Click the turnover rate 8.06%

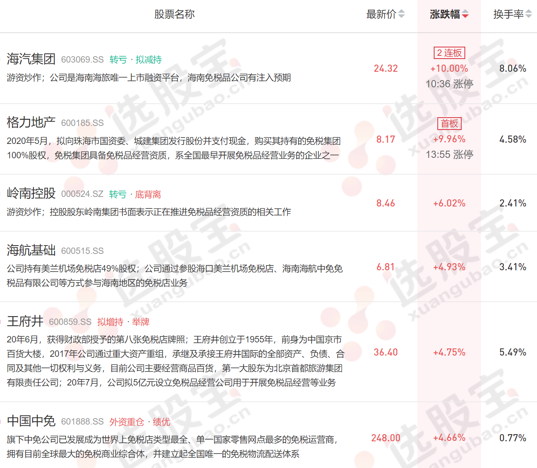click(513, 69)
